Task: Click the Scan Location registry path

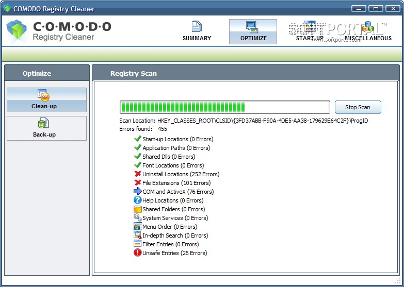Action: click(263, 121)
